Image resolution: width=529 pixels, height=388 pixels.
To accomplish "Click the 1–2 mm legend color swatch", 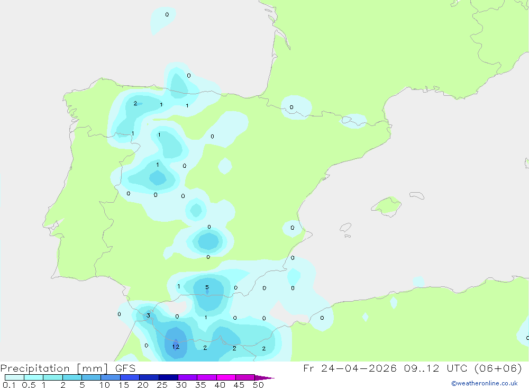I will pos(52,377).
